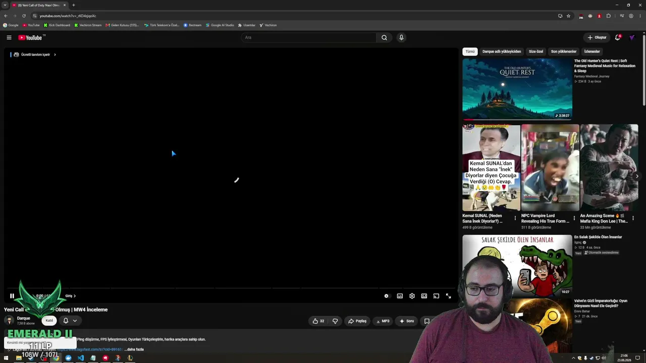646x363 pixels.
Task: Toggle subtitles in the video player
Action: click(400, 296)
